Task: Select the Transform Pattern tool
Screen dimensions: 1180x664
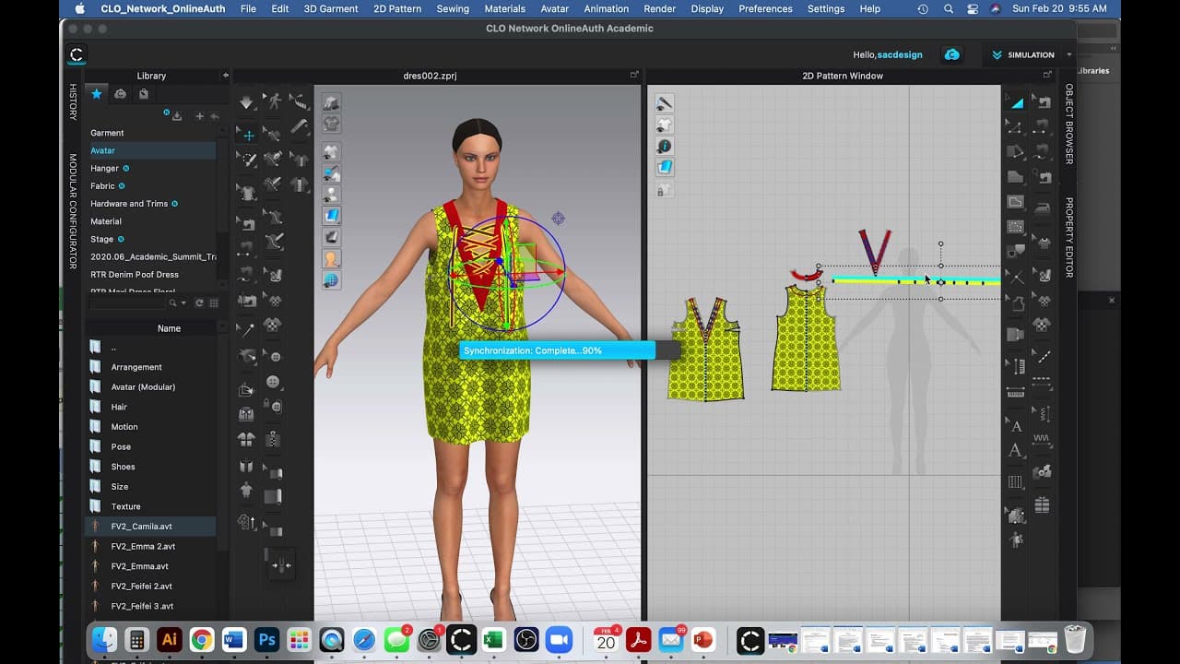Action: [1016, 102]
